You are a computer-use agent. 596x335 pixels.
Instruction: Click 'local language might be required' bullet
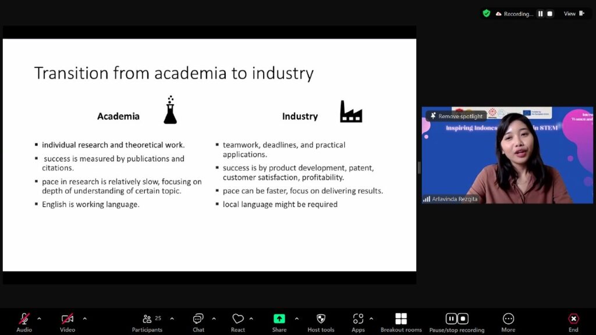(x=280, y=204)
